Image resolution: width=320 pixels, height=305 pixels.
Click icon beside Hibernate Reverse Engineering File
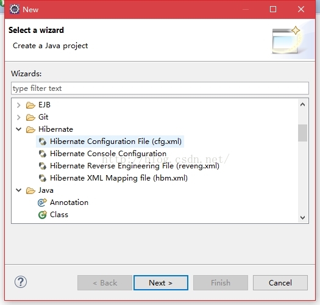click(43, 166)
